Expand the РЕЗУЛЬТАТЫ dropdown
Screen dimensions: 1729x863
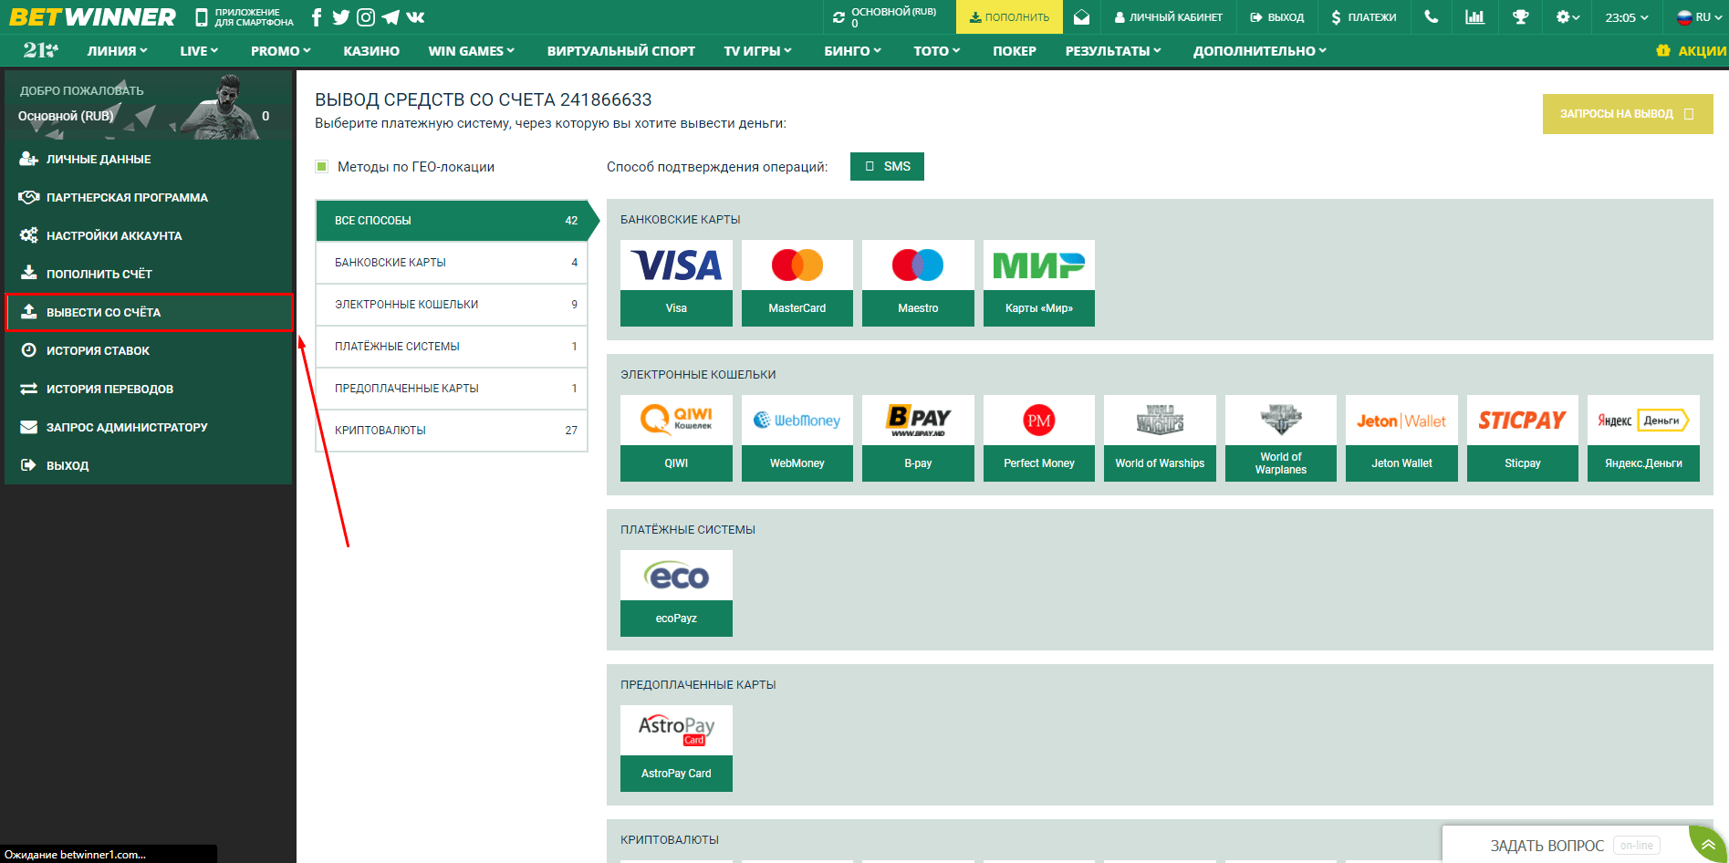point(1113,51)
